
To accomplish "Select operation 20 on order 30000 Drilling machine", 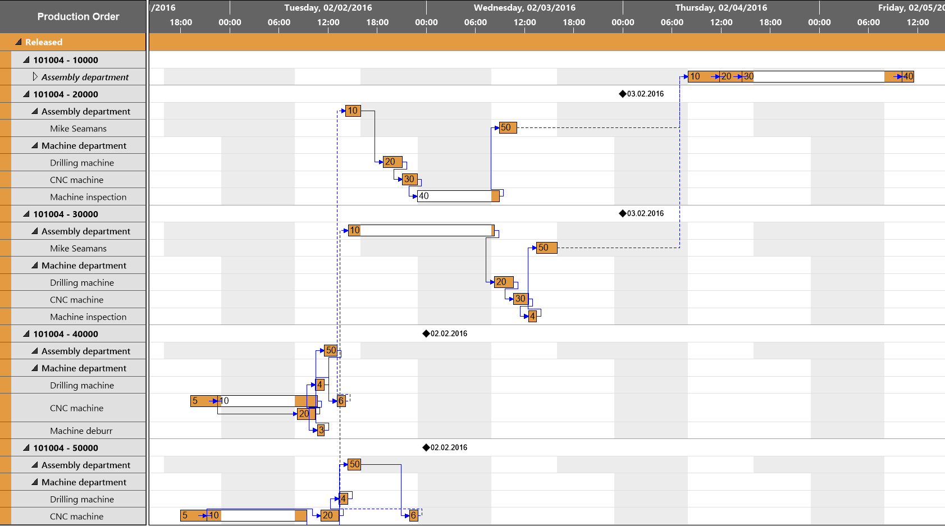I will pyautogui.click(x=504, y=282).
